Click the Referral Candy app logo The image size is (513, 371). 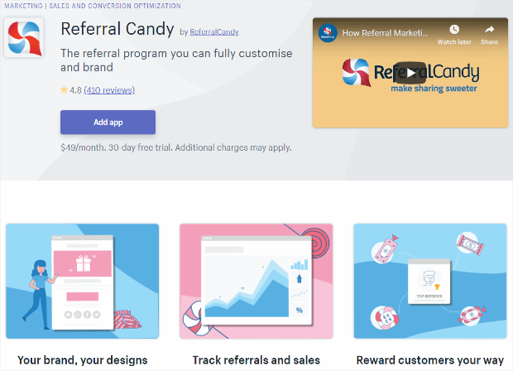pos(23,37)
